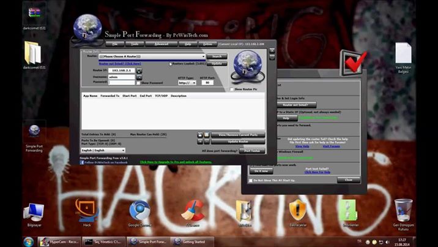Open the Tools menu
Screen dimensions: 438x247
[135, 44]
